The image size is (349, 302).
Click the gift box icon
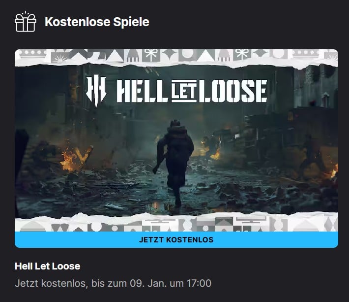click(x=25, y=22)
